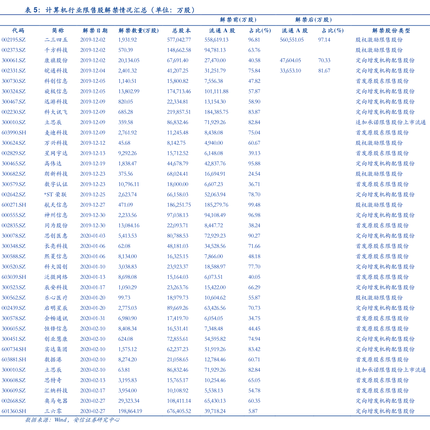The height and width of the screenshot is (430, 430).
Task: Select the company name '数字认证'
Action: tap(56, 184)
